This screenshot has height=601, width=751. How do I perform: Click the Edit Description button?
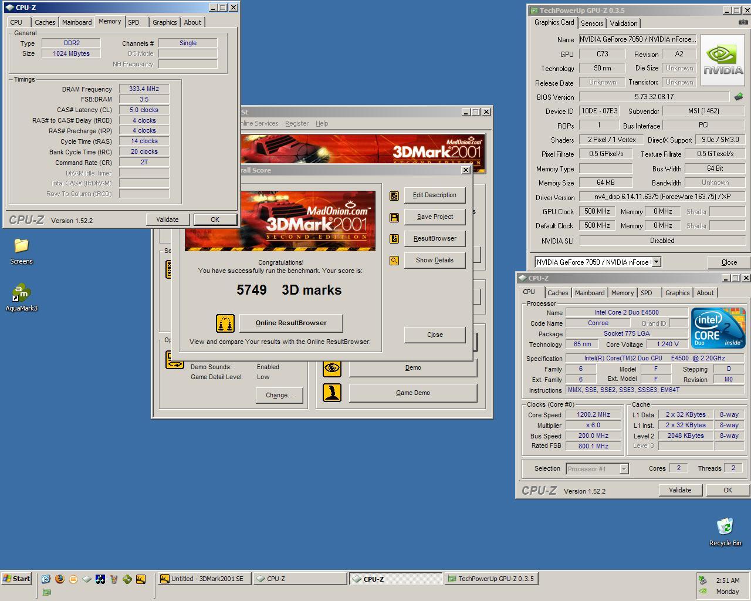[x=435, y=195]
